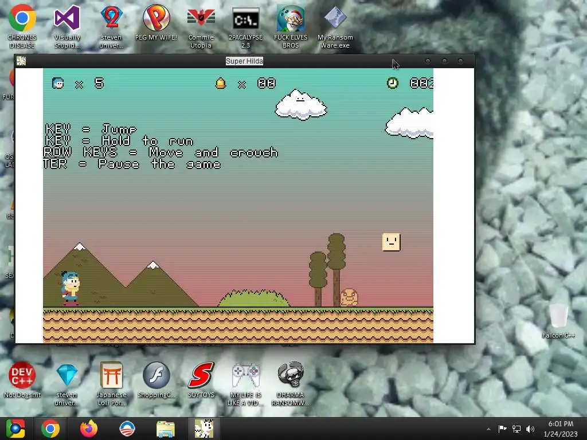Viewport: 587px width, 440px height.
Task: Open the Japanese torii gate desktop icon
Action: [111, 383]
